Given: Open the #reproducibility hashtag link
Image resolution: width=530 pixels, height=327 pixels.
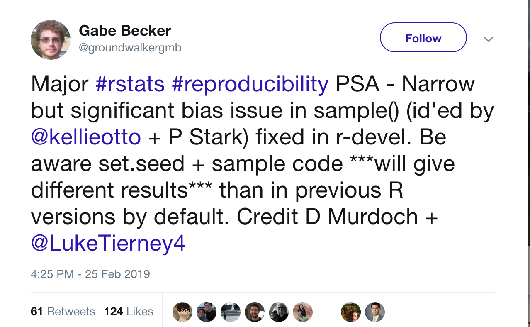Looking at the screenshot, I should [250, 84].
